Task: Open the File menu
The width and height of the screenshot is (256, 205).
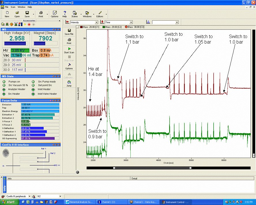Action: point(7,7)
